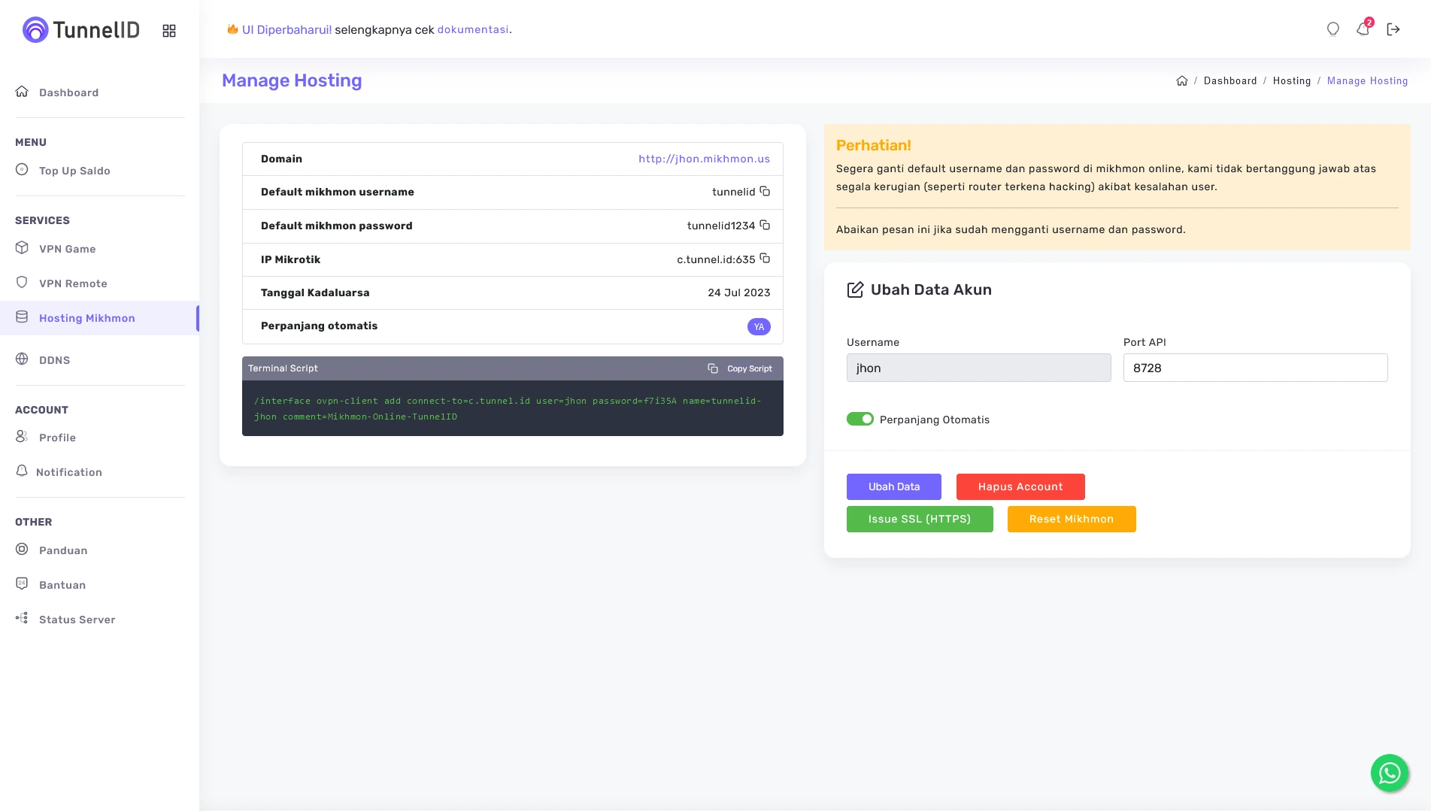Open the Profile page
This screenshot has height=812, width=1431.
click(x=57, y=438)
